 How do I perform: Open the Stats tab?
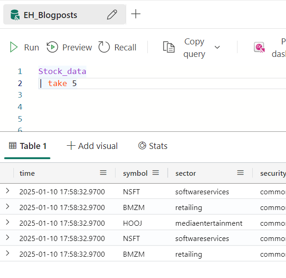tap(153, 146)
